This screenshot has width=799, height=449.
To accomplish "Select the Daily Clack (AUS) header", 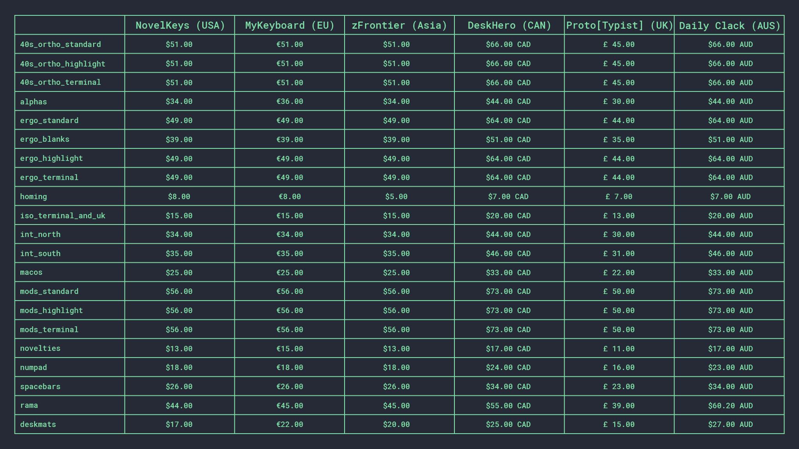I will tap(729, 26).
